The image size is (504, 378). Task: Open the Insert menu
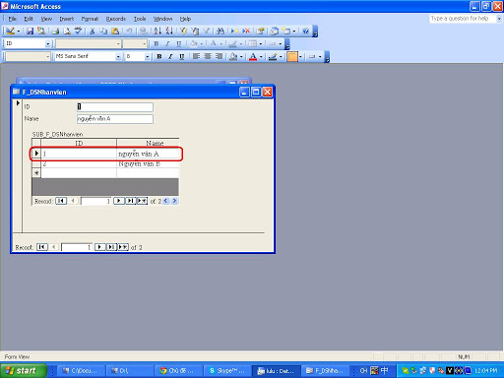67,19
